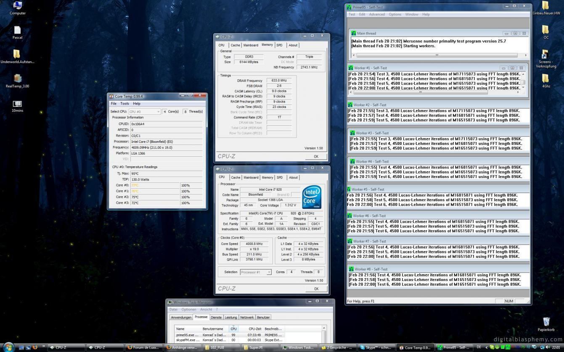The width and height of the screenshot is (564, 352).
Task: Click the Worker #8 - Self-Test window icon
Action: [351, 269]
